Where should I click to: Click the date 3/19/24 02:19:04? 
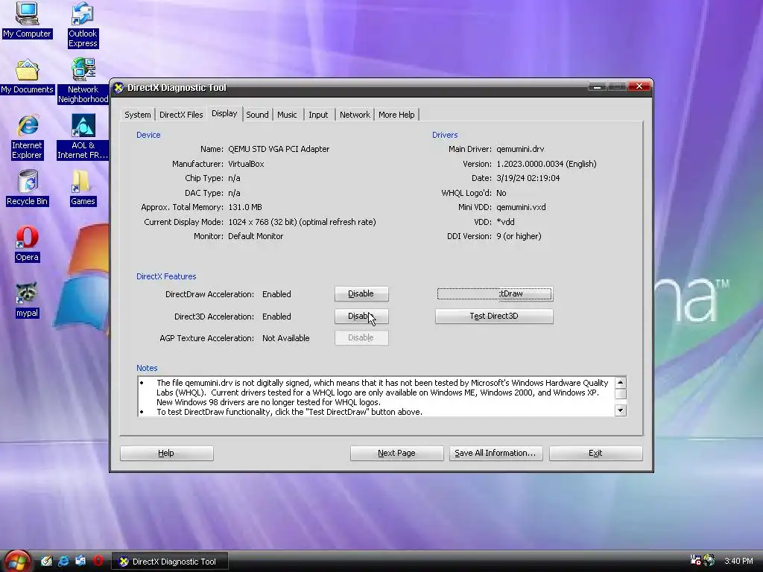pos(528,178)
